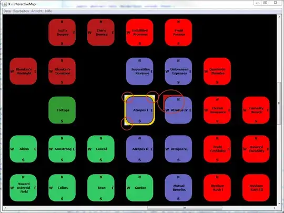Select the Tortuga sector node
Screen dimensions: 284x213
pos(62,110)
